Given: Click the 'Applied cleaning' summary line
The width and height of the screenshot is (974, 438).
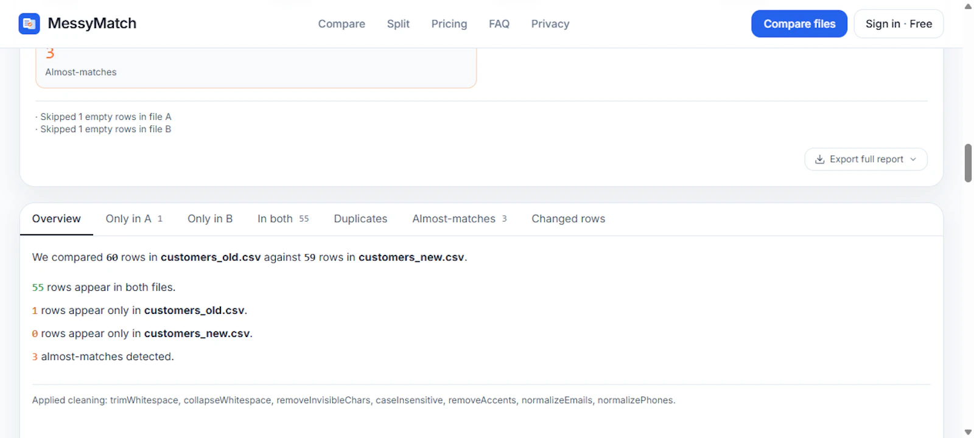Looking at the screenshot, I should pyautogui.click(x=354, y=400).
